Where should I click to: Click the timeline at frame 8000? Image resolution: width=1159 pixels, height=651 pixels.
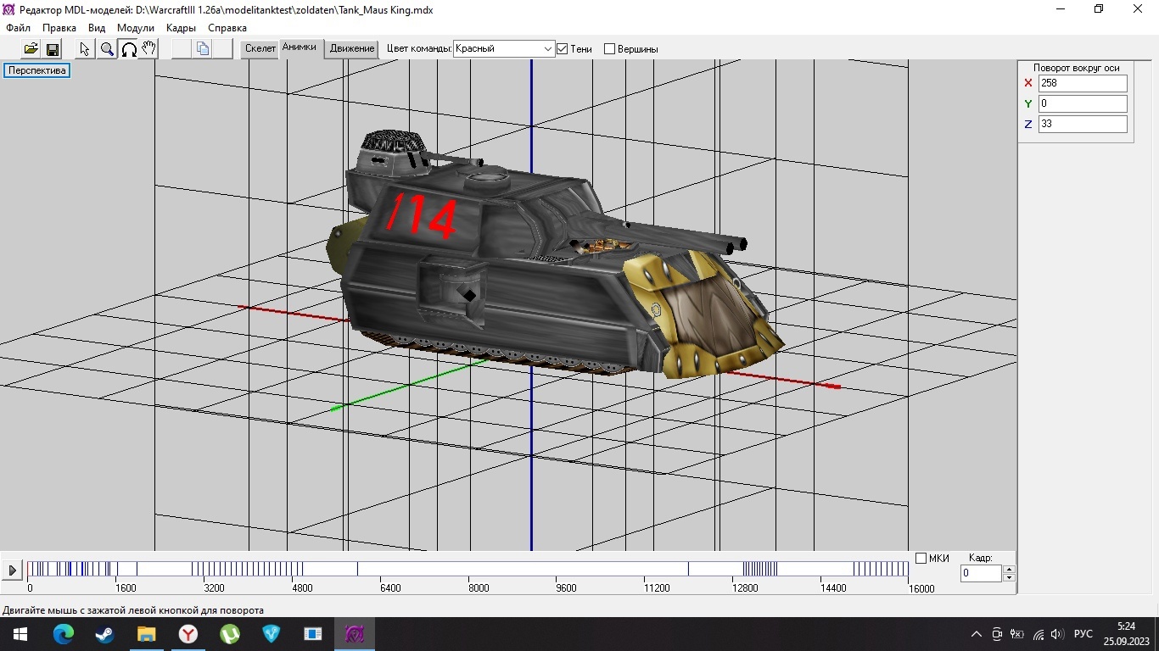[469, 569]
